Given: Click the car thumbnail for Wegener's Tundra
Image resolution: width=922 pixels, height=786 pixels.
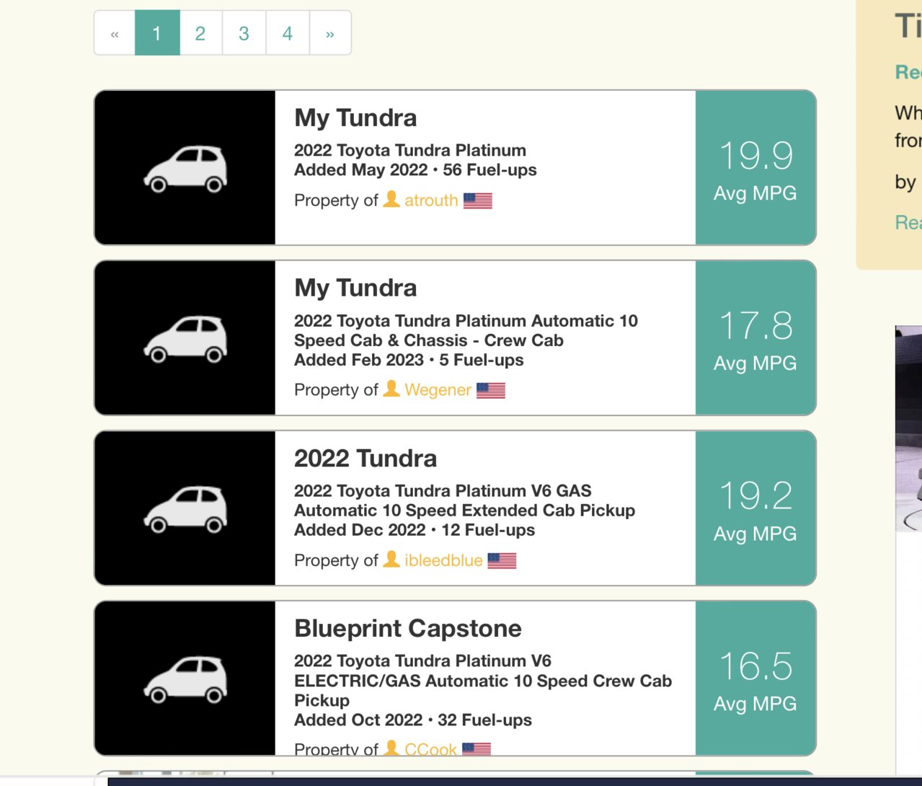Looking at the screenshot, I should [x=185, y=338].
